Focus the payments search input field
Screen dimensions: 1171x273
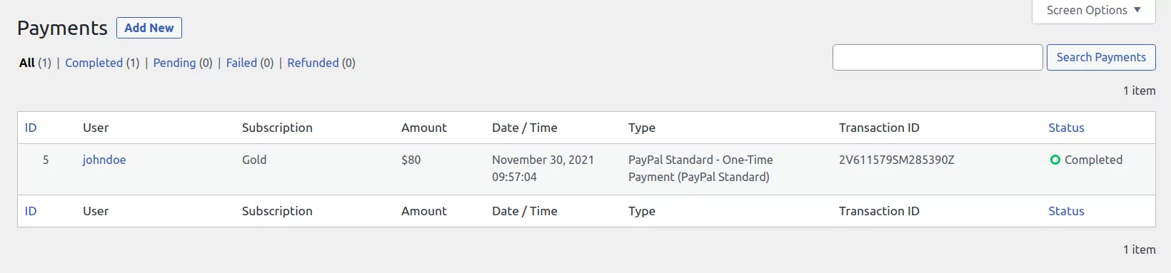pos(938,57)
